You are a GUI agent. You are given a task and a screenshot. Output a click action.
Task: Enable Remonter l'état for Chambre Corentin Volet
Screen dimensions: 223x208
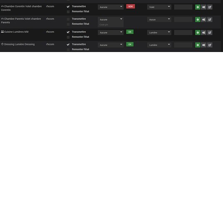click(x=68, y=12)
